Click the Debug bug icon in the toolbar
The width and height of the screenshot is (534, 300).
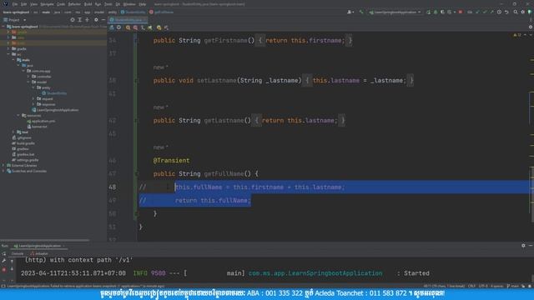(x=436, y=12)
